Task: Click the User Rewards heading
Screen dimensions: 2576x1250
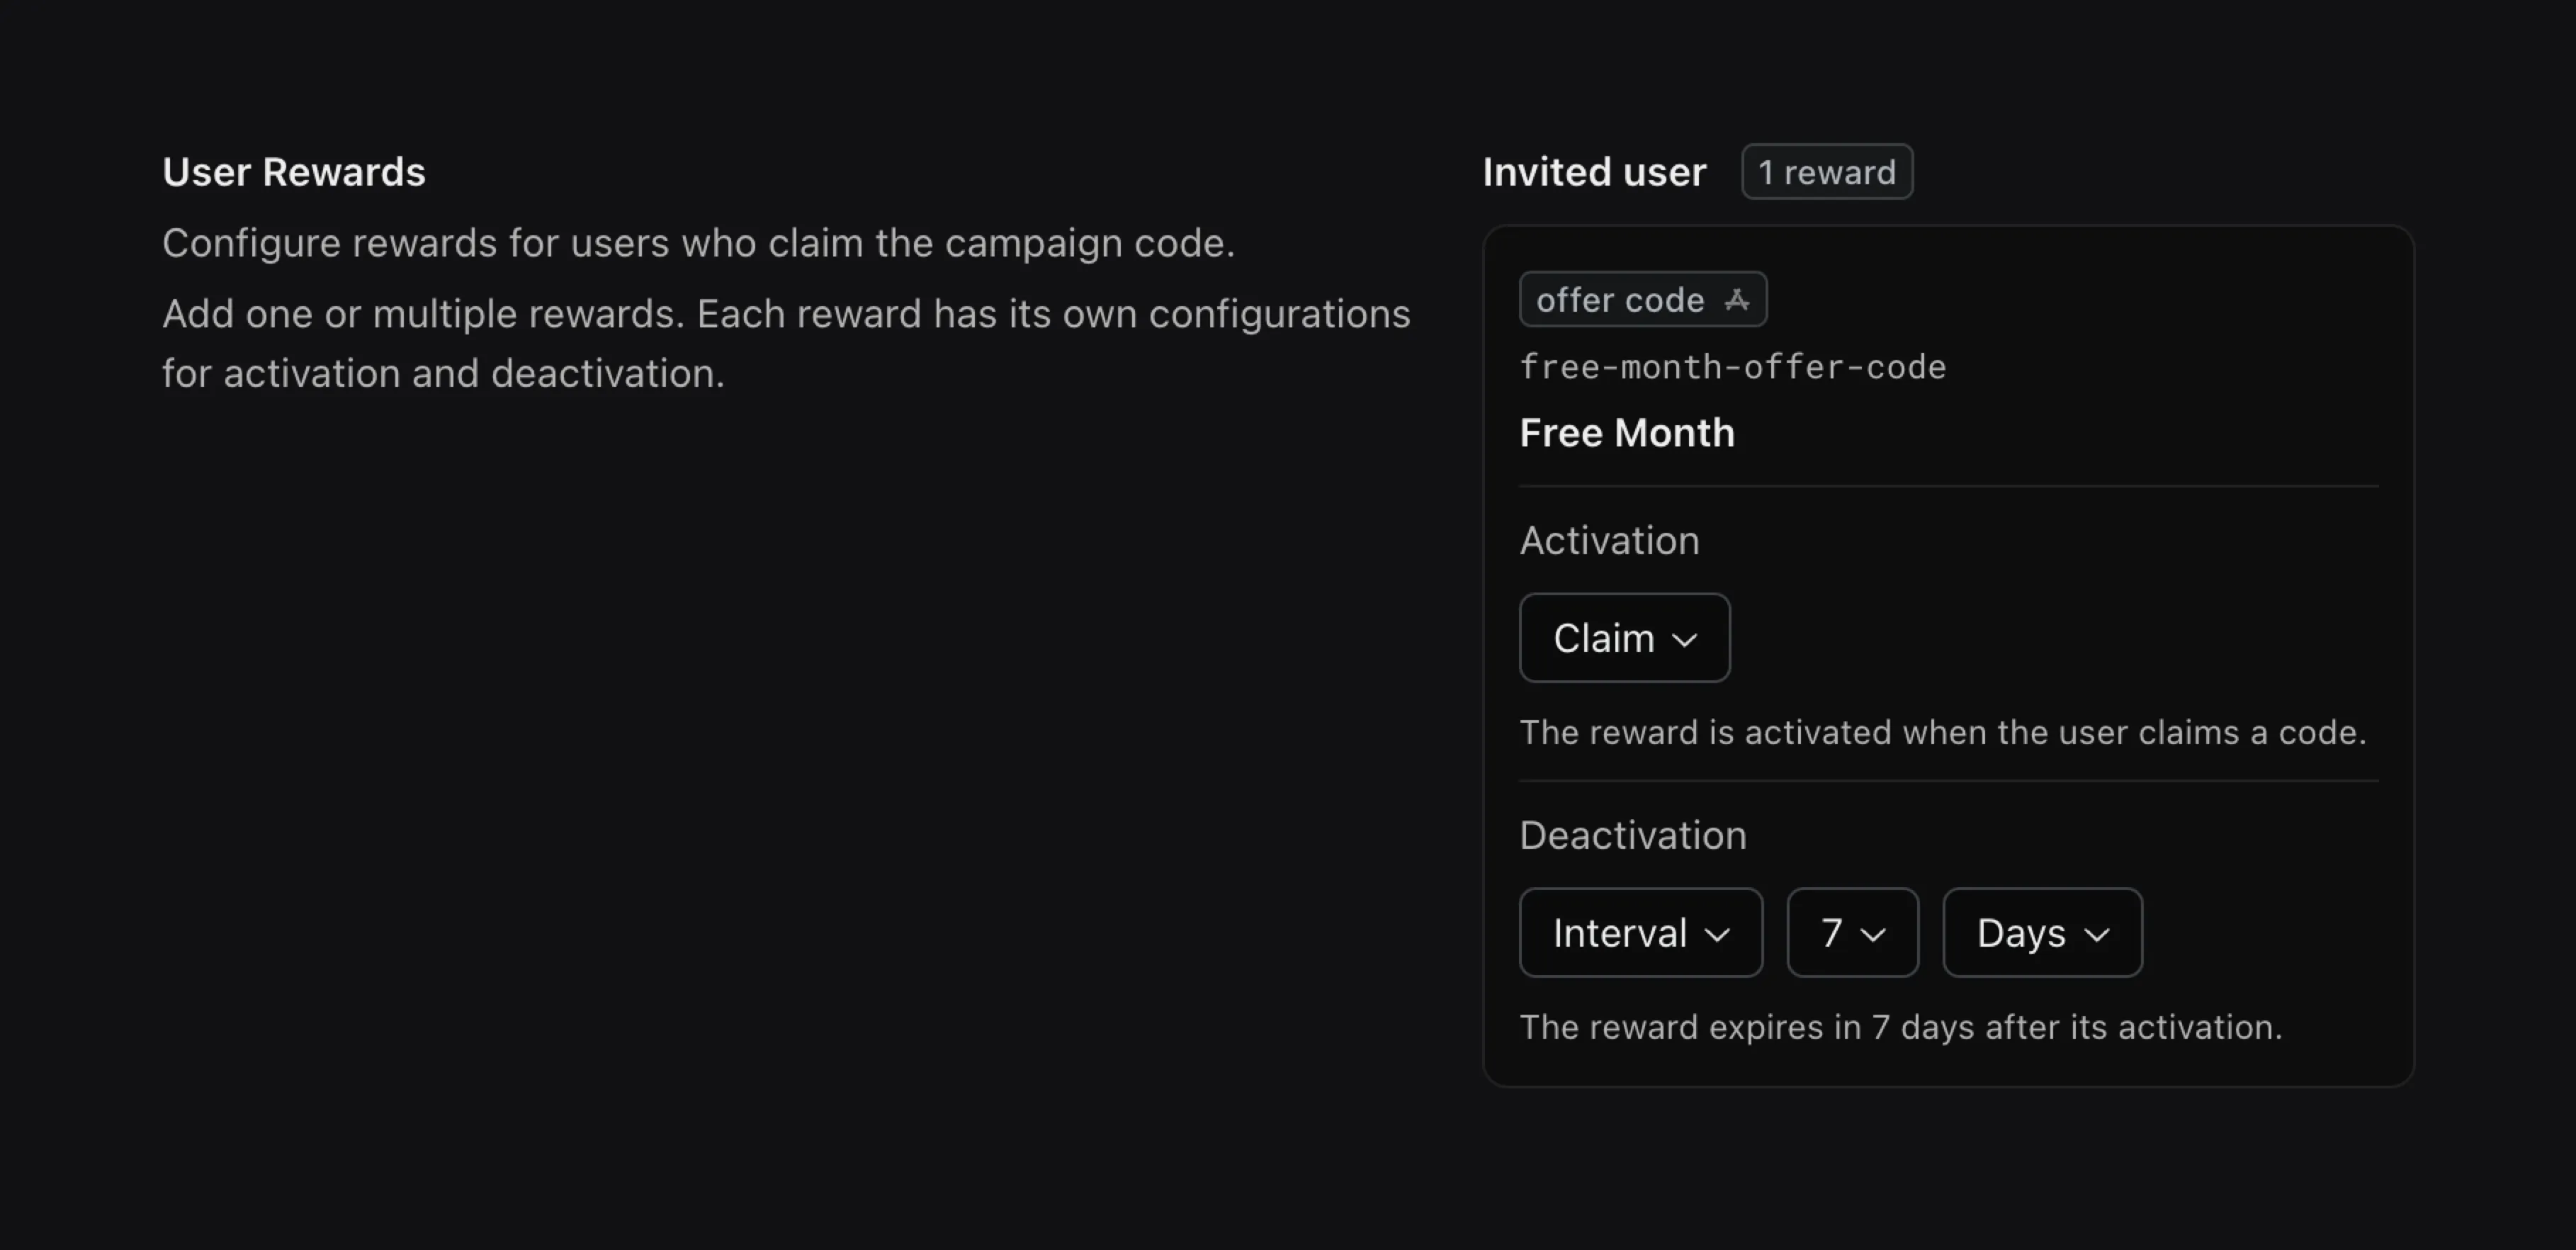Action: coord(294,171)
